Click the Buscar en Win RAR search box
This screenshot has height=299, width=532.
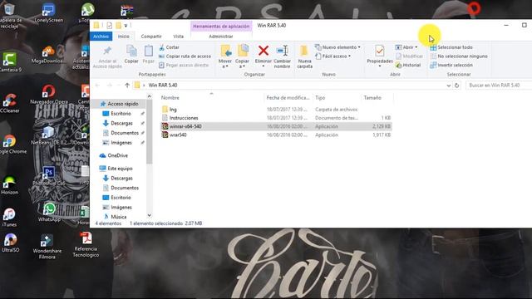(x=499, y=86)
